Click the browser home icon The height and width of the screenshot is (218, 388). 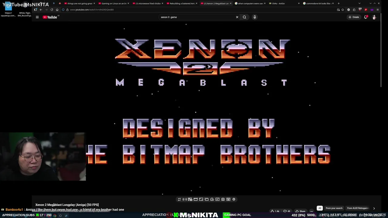point(57,10)
